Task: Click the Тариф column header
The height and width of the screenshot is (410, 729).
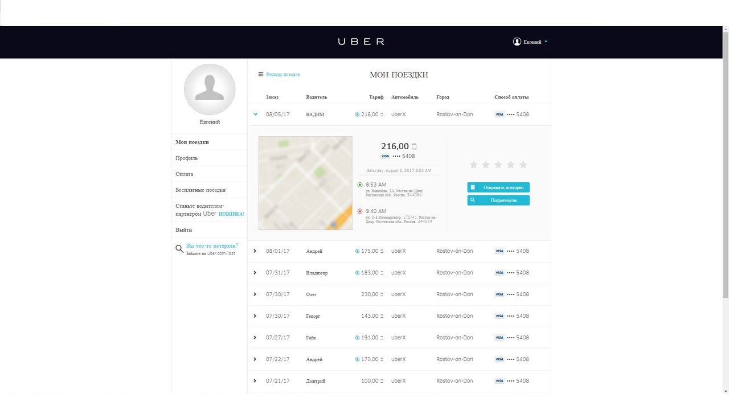Action: 376,97
